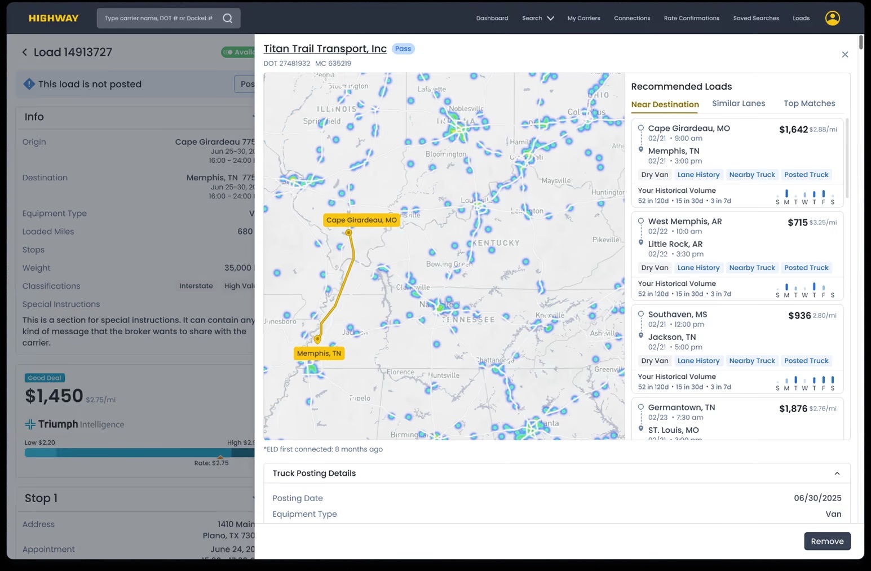Click destination pin icon beside Little Rock, AR
The image size is (871, 571).
[640, 242]
